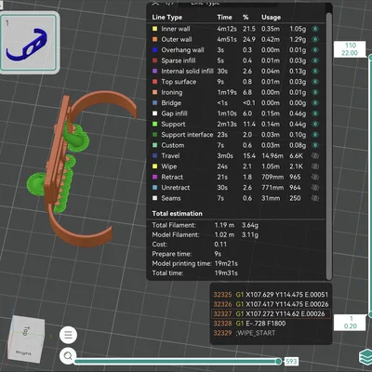Click the Ironing row label
The width and height of the screenshot is (372, 372).
172,92
